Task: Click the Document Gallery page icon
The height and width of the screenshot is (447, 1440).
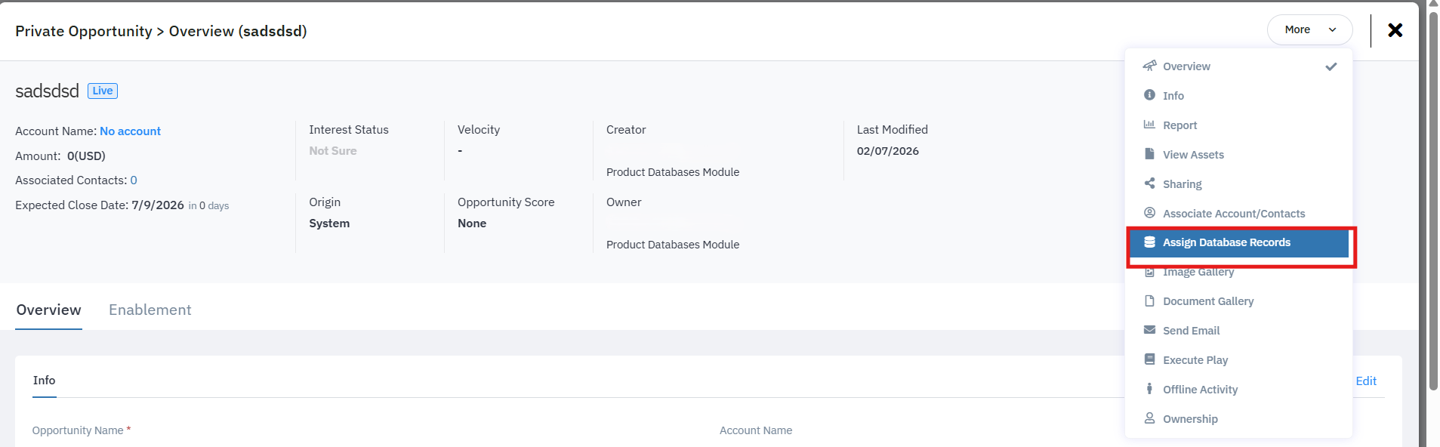Action: (1149, 301)
